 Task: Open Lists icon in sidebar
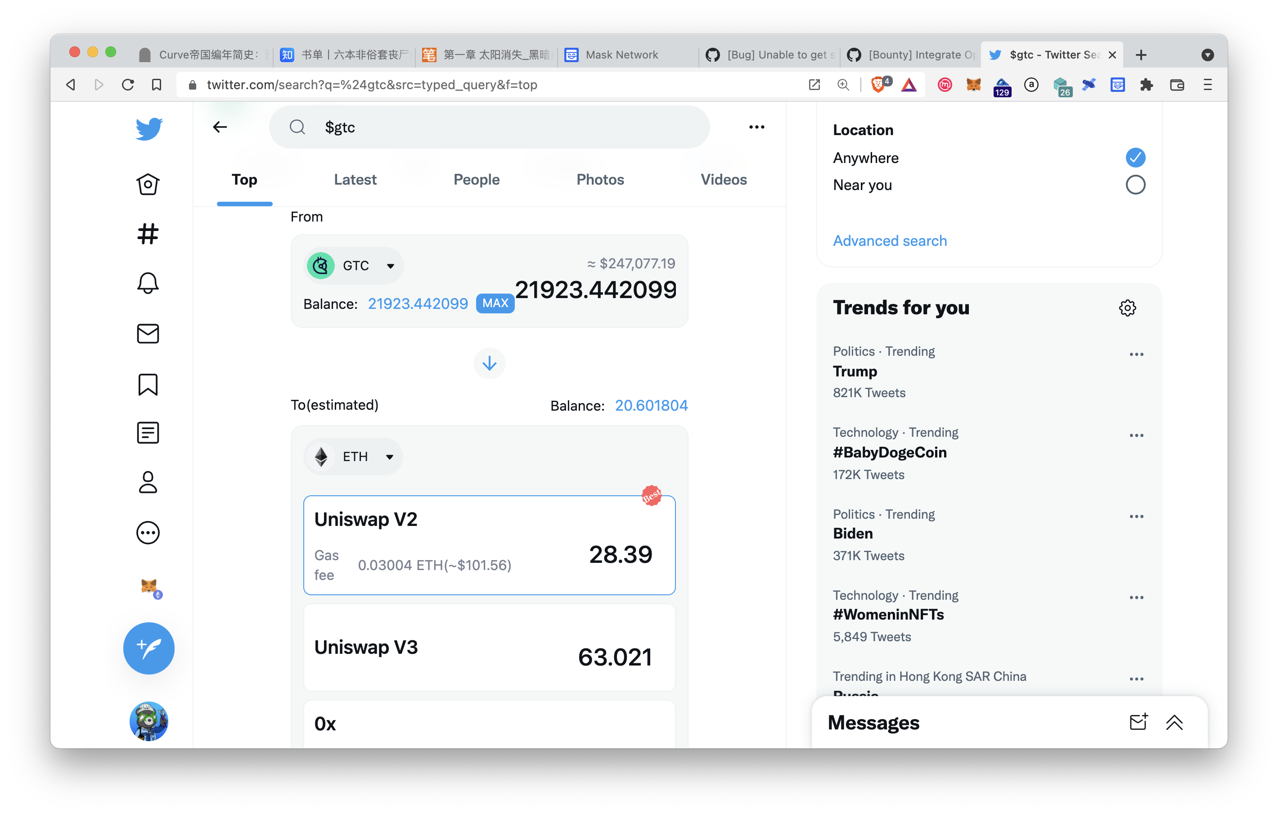point(148,433)
